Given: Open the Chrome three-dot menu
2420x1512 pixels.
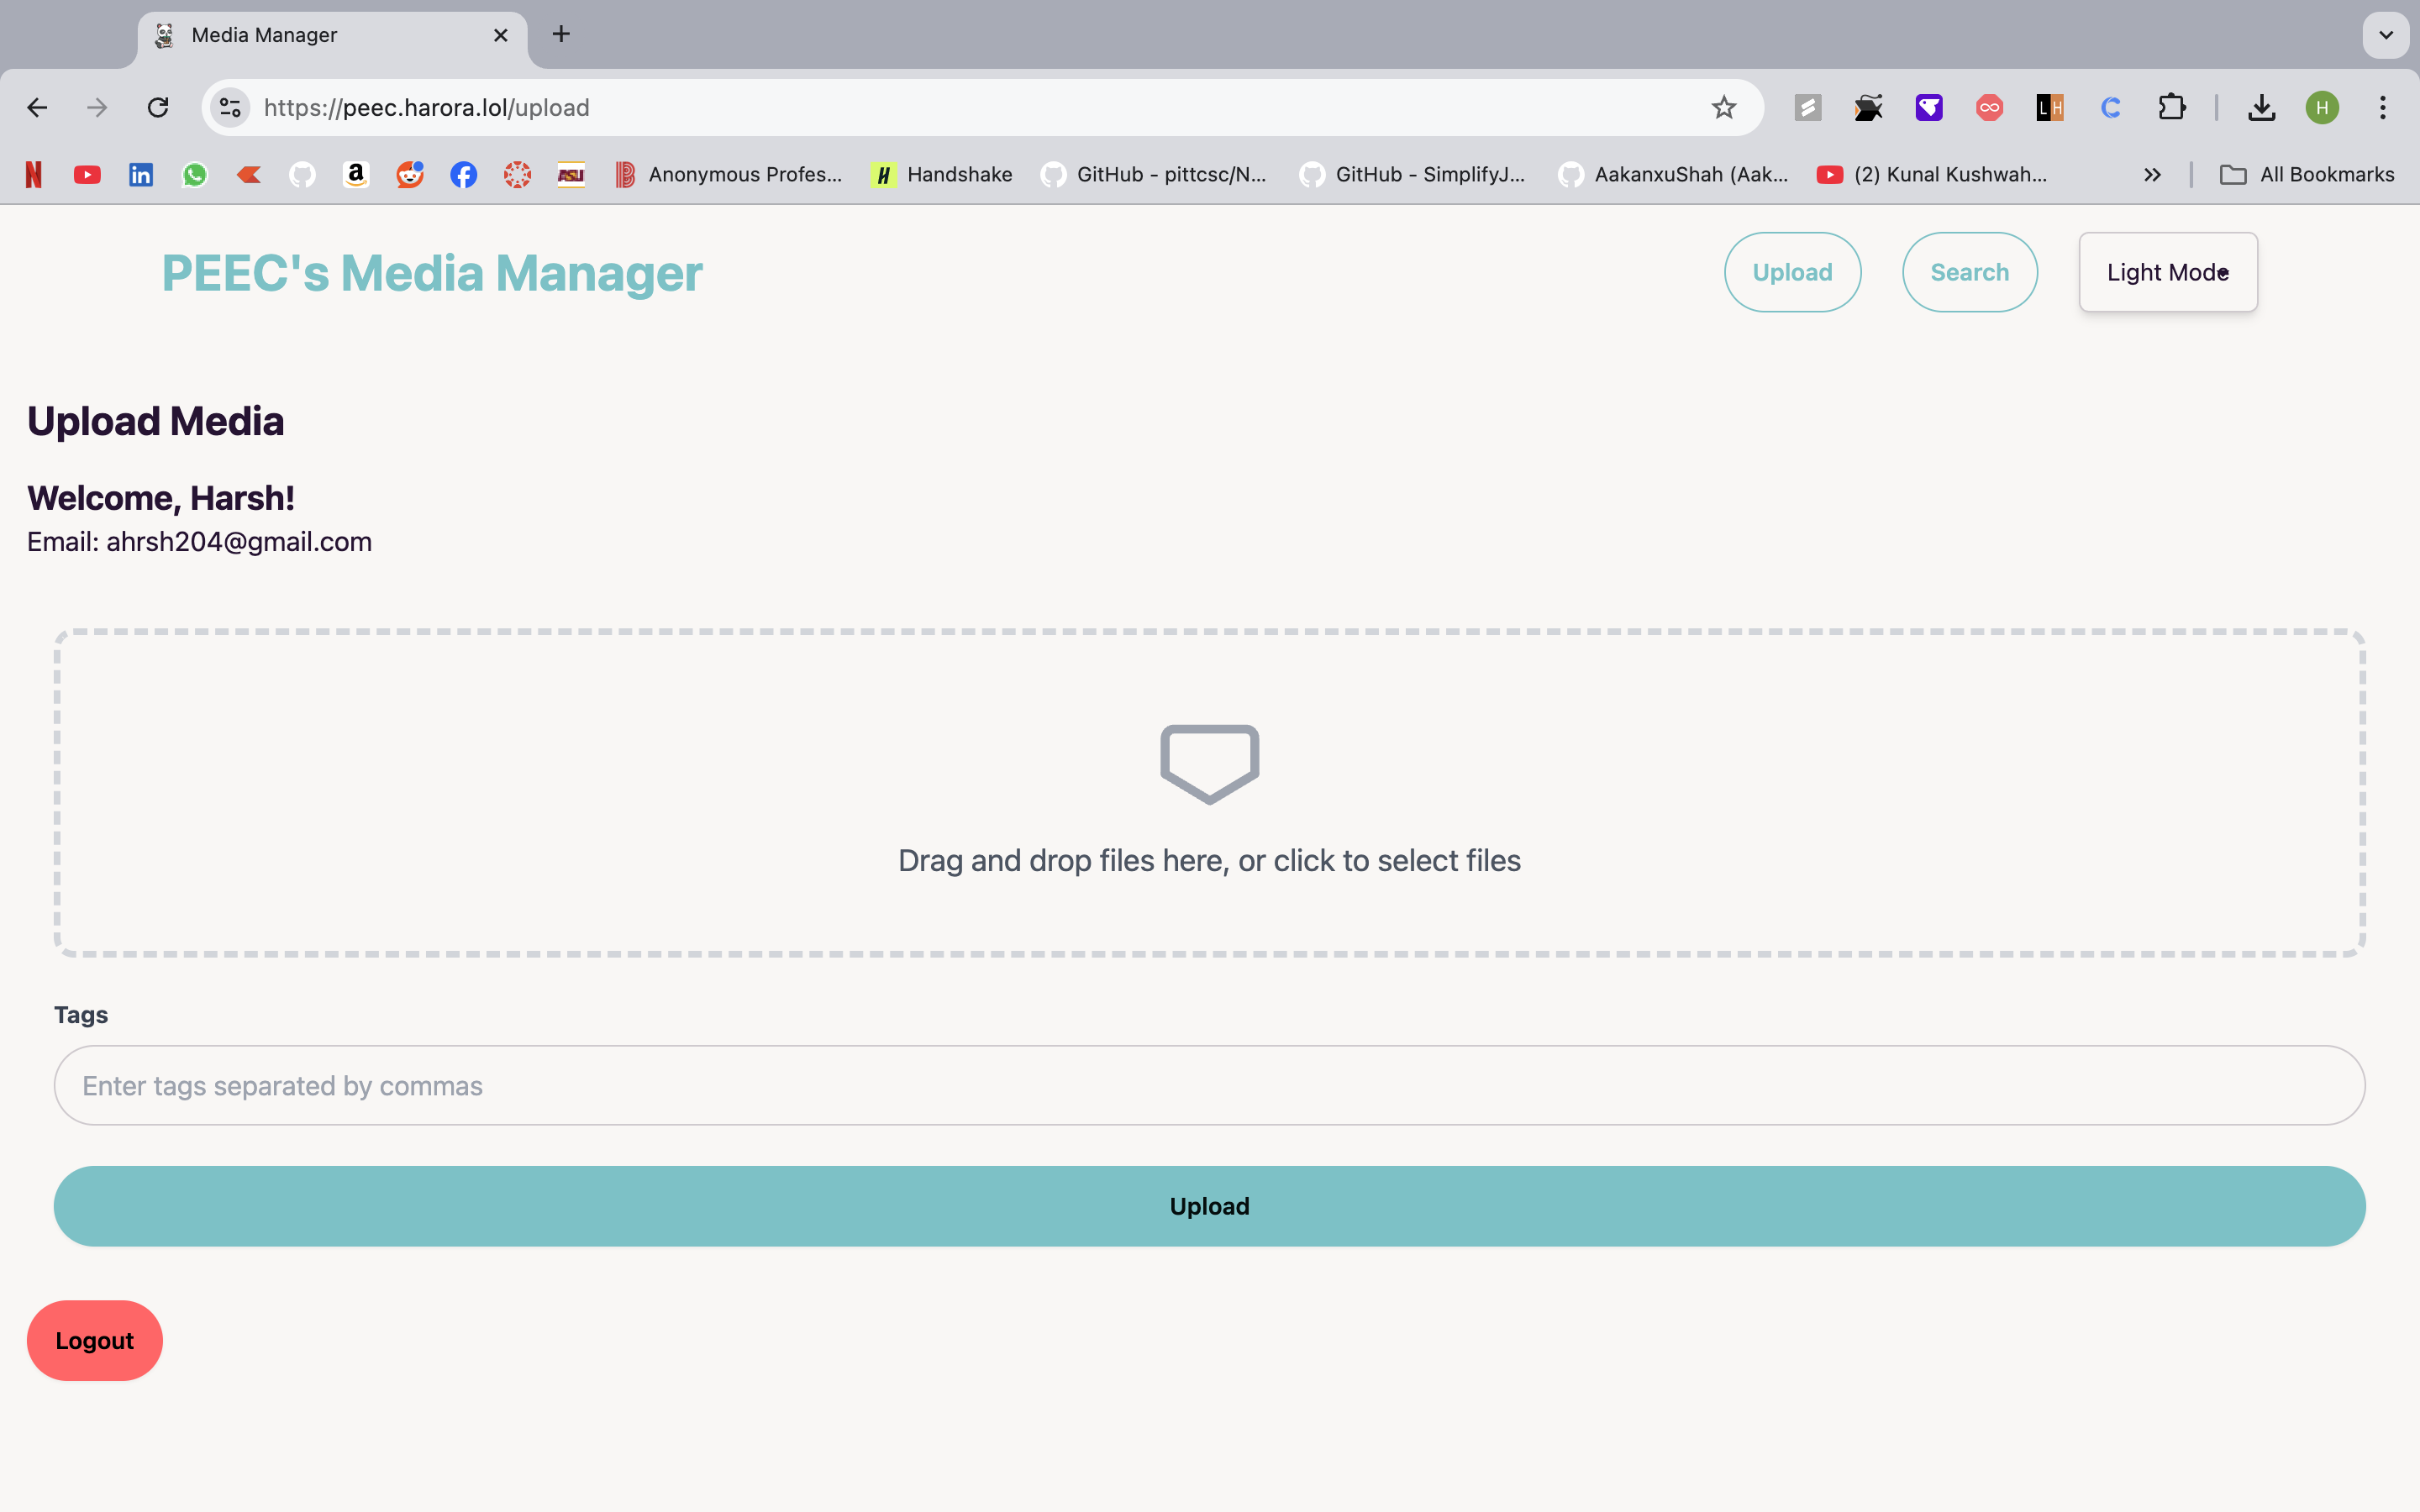Looking at the screenshot, I should [2383, 107].
